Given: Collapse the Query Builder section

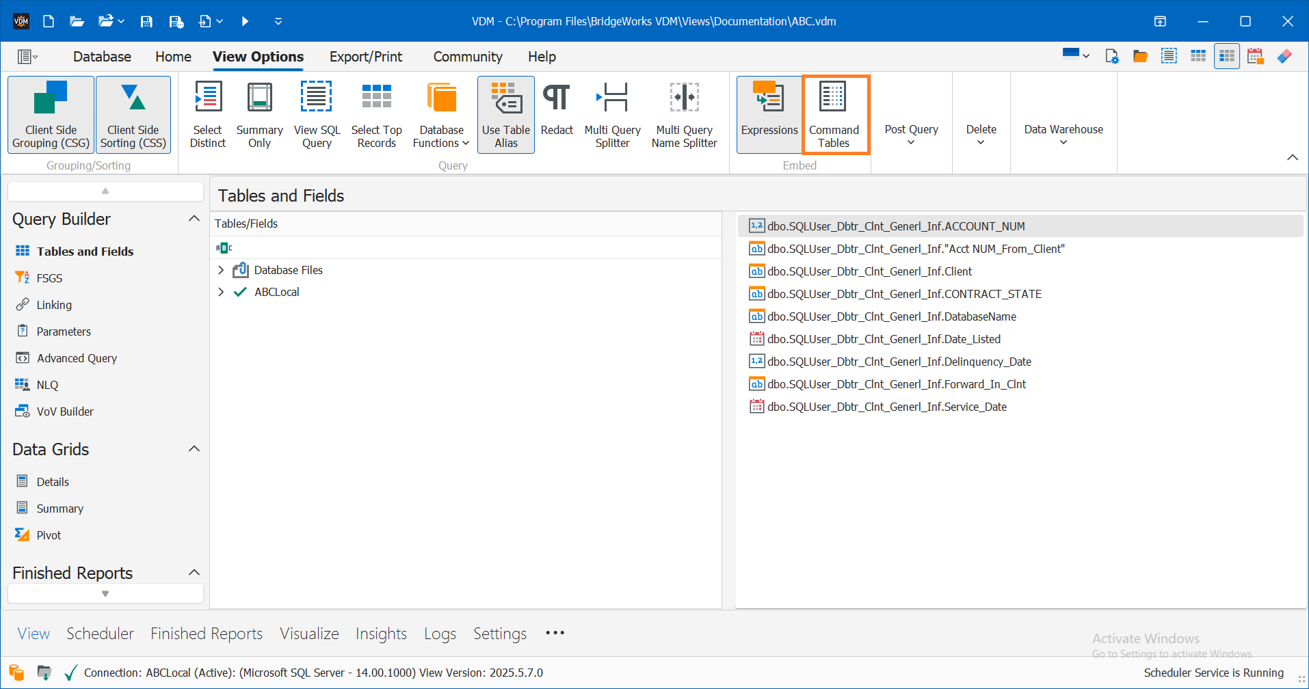Looking at the screenshot, I should 194,218.
